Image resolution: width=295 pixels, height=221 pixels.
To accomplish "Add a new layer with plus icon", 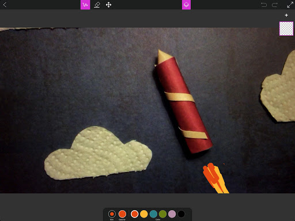I will pos(286,15).
